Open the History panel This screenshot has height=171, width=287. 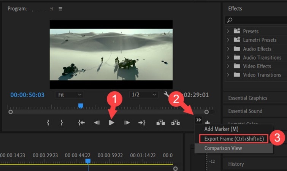pos(236,164)
